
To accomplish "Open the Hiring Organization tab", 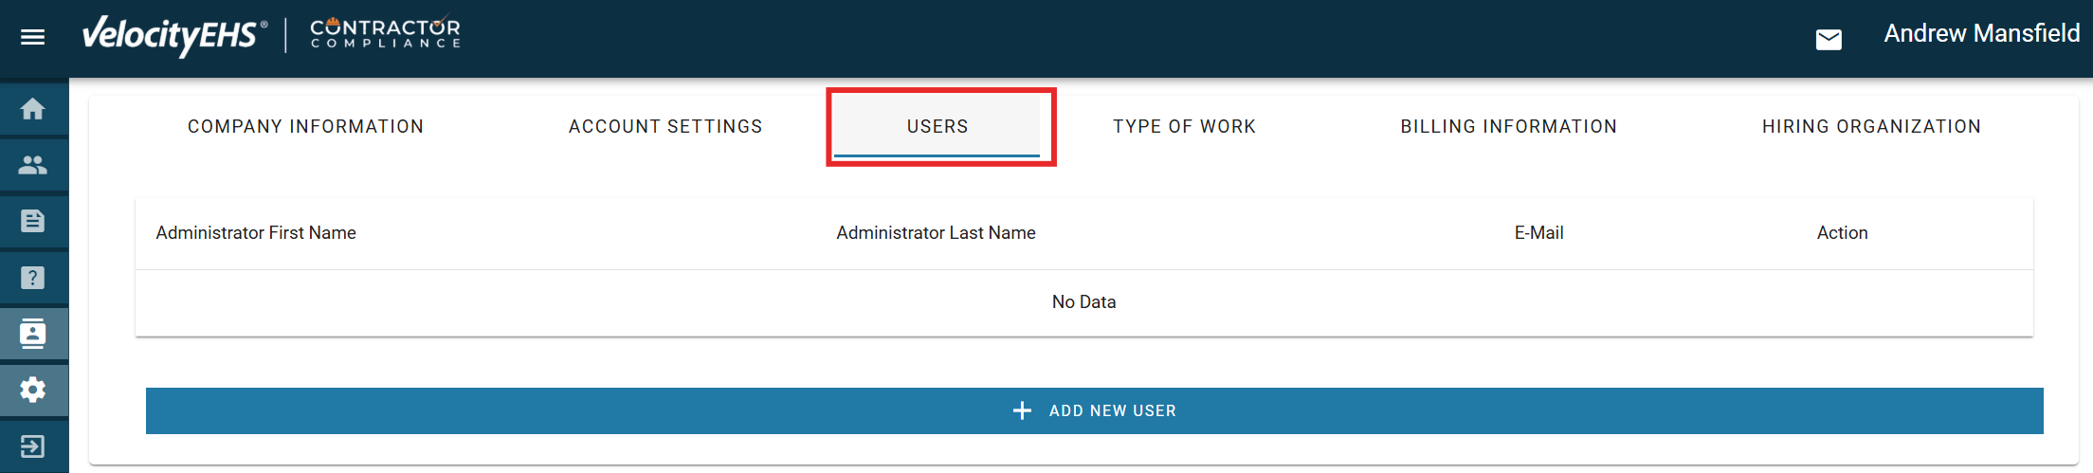I will 1871,126.
